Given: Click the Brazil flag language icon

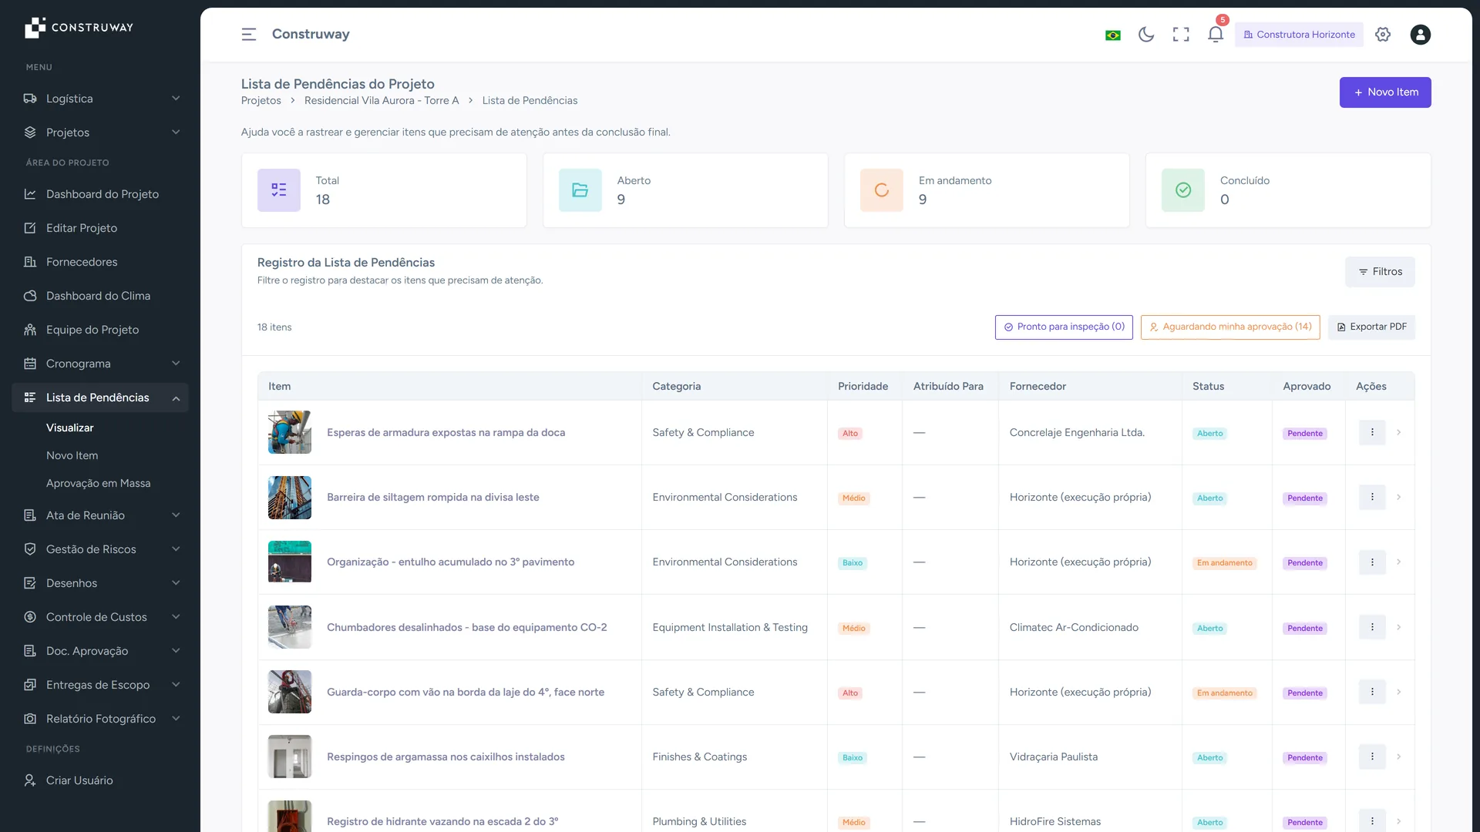Looking at the screenshot, I should tap(1112, 35).
